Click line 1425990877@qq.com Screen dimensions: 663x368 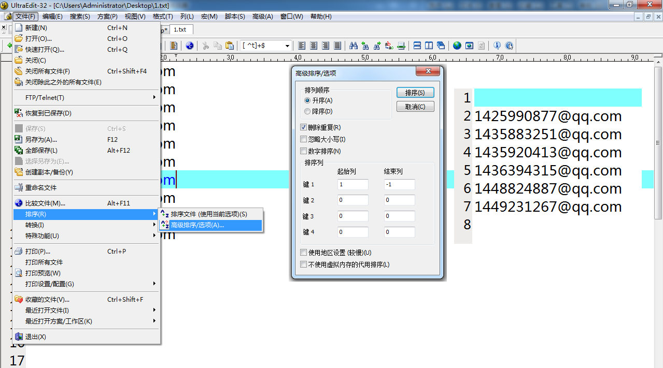tap(548, 116)
